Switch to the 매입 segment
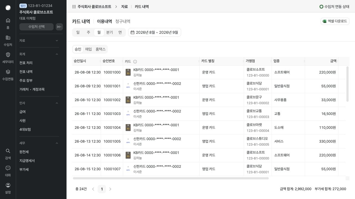355x199 pixels. tap(88, 49)
